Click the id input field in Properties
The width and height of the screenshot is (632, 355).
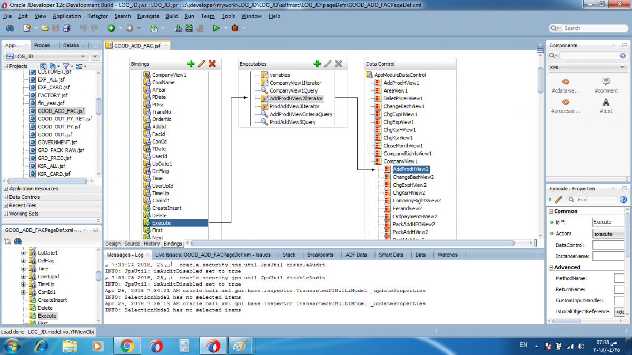pos(609,222)
